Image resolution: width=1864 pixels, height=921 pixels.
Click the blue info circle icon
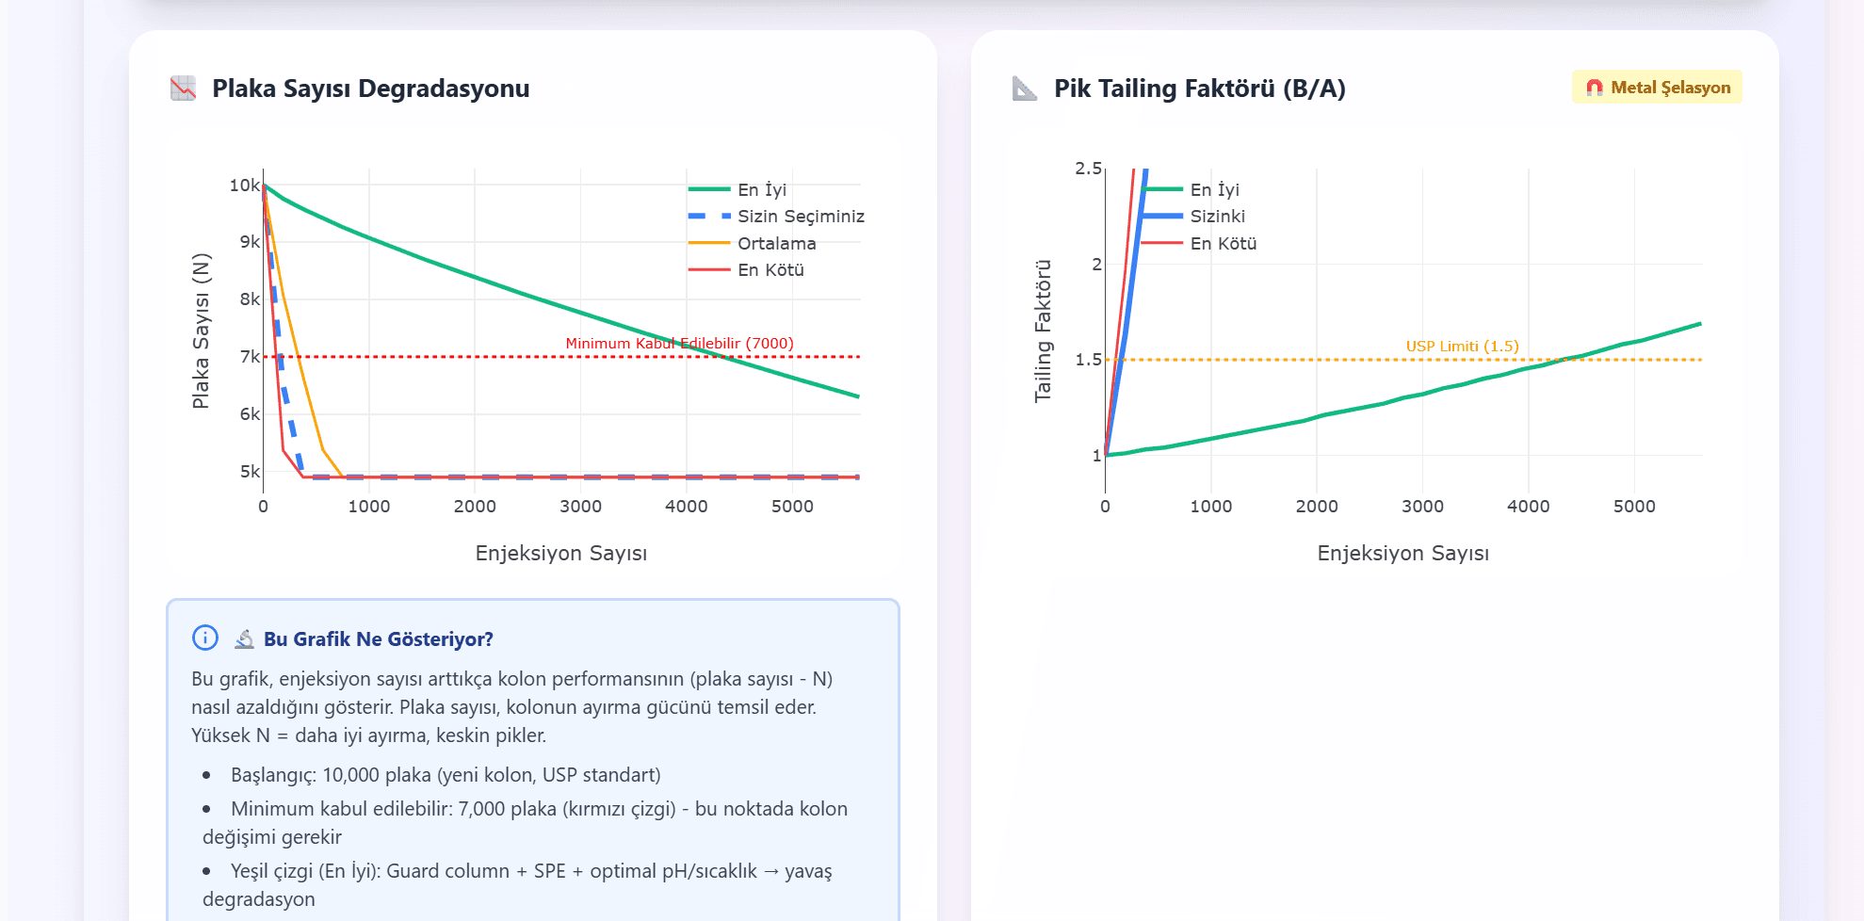tap(205, 638)
